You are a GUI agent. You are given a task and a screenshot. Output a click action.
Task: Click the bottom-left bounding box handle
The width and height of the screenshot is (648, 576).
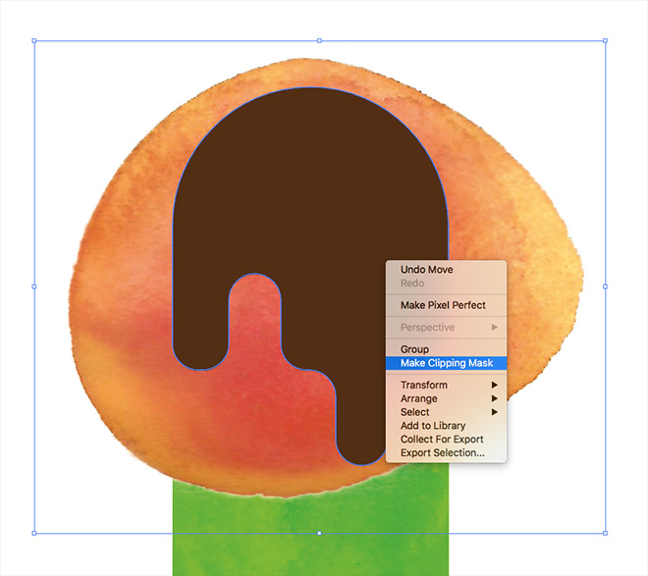pyautogui.click(x=34, y=533)
